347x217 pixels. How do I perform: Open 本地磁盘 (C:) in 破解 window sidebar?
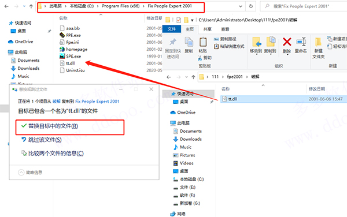coord(189,179)
